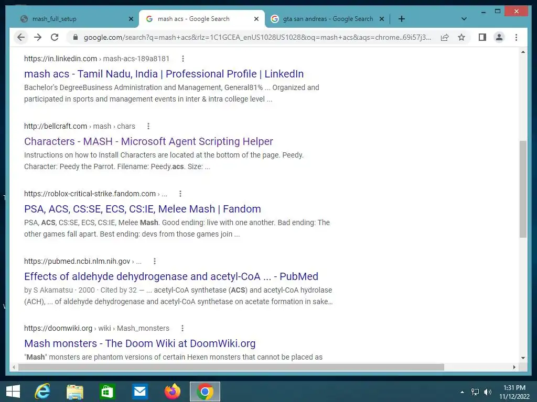Viewport: 537px width, 402px height.
Task: View site information via the padlock icon
Action: click(76, 37)
